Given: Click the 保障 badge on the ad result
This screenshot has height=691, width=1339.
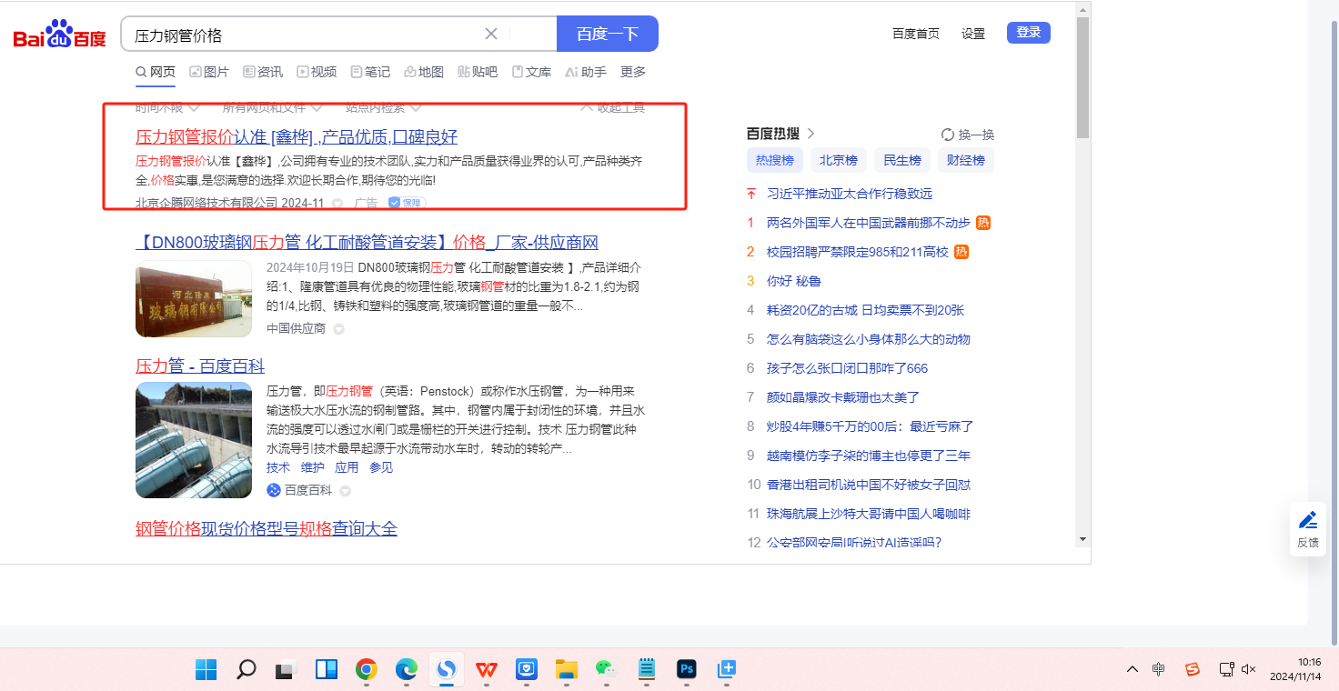Looking at the screenshot, I should 407,203.
